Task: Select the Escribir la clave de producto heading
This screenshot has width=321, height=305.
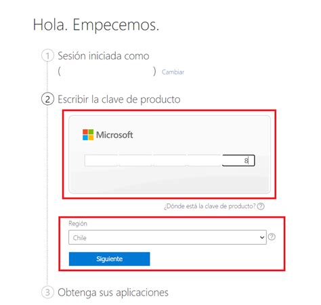Action: 119,99
